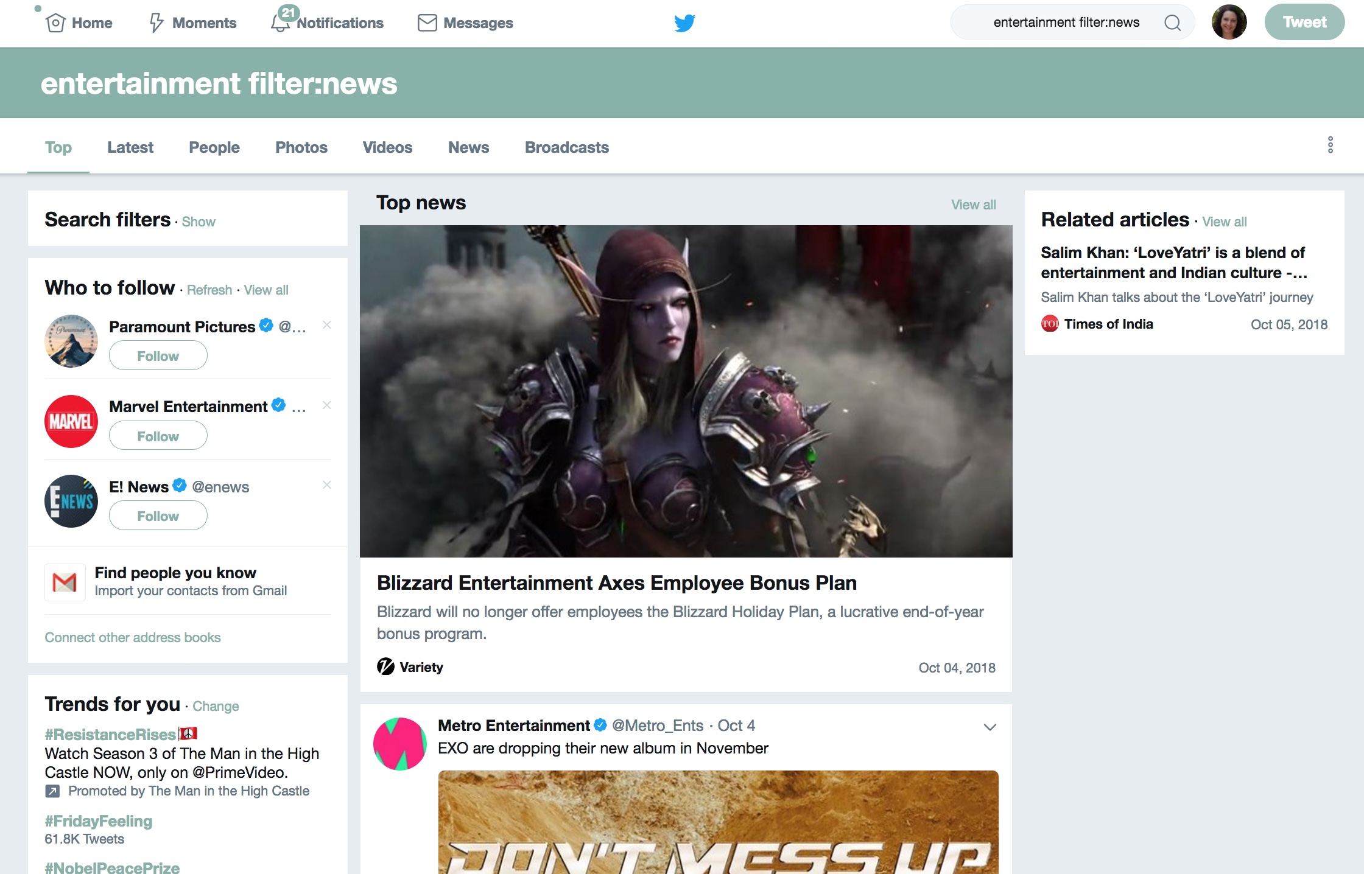Click the Times of India source logo
Viewport: 1364px width, 874px height.
click(x=1050, y=324)
